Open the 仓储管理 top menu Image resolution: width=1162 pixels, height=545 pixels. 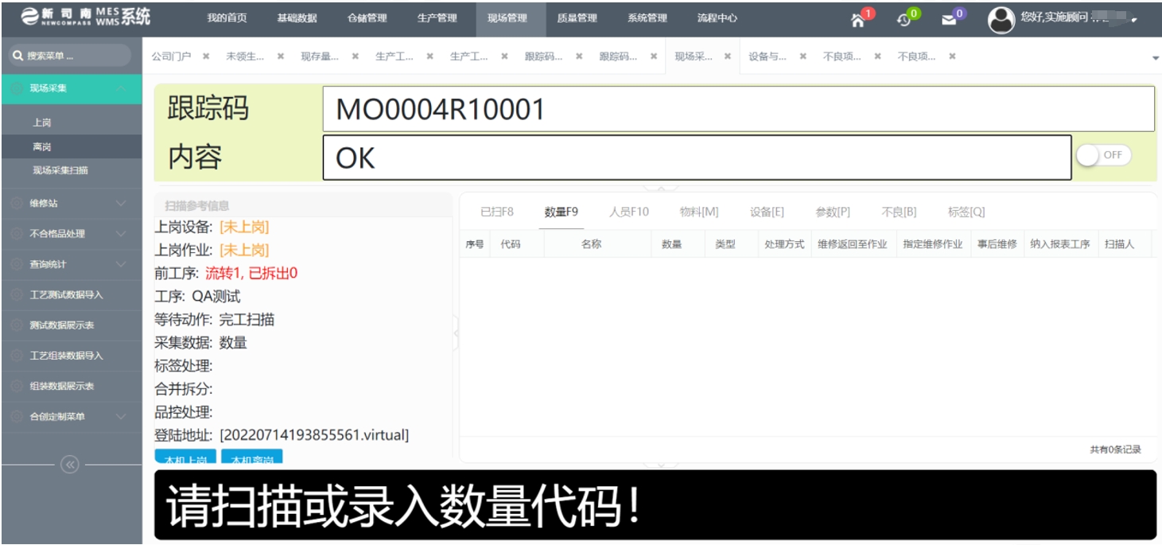click(x=367, y=18)
